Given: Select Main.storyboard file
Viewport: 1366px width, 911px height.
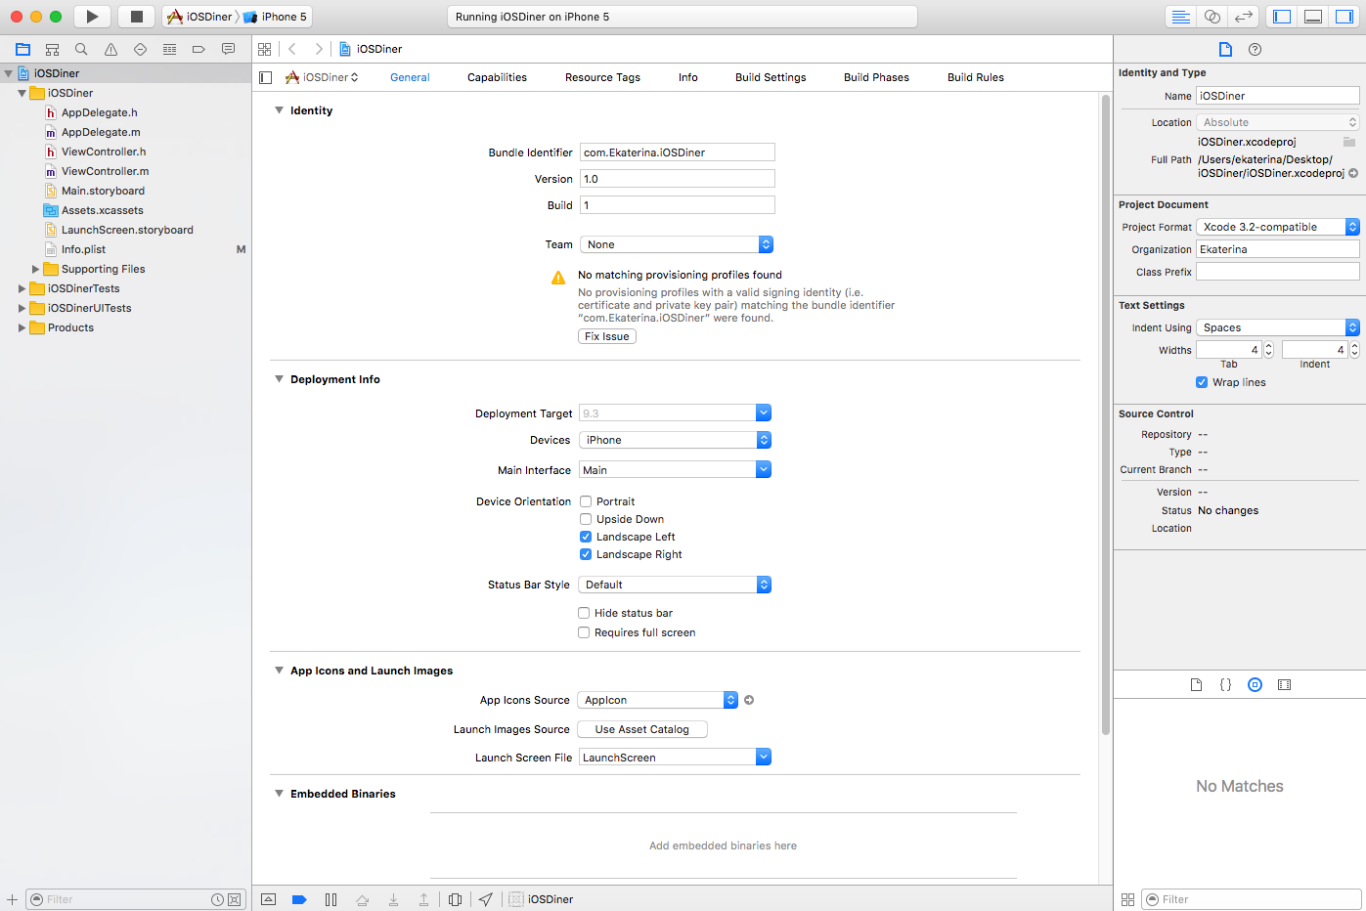Looking at the screenshot, I should click(103, 191).
